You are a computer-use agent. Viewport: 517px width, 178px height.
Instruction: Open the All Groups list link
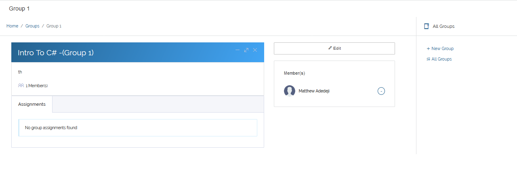click(x=439, y=59)
